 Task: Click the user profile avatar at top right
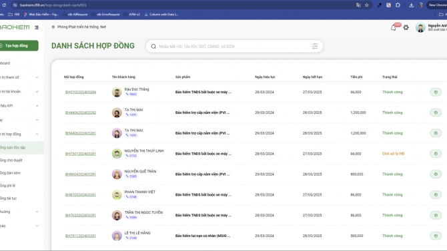click(x=420, y=27)
